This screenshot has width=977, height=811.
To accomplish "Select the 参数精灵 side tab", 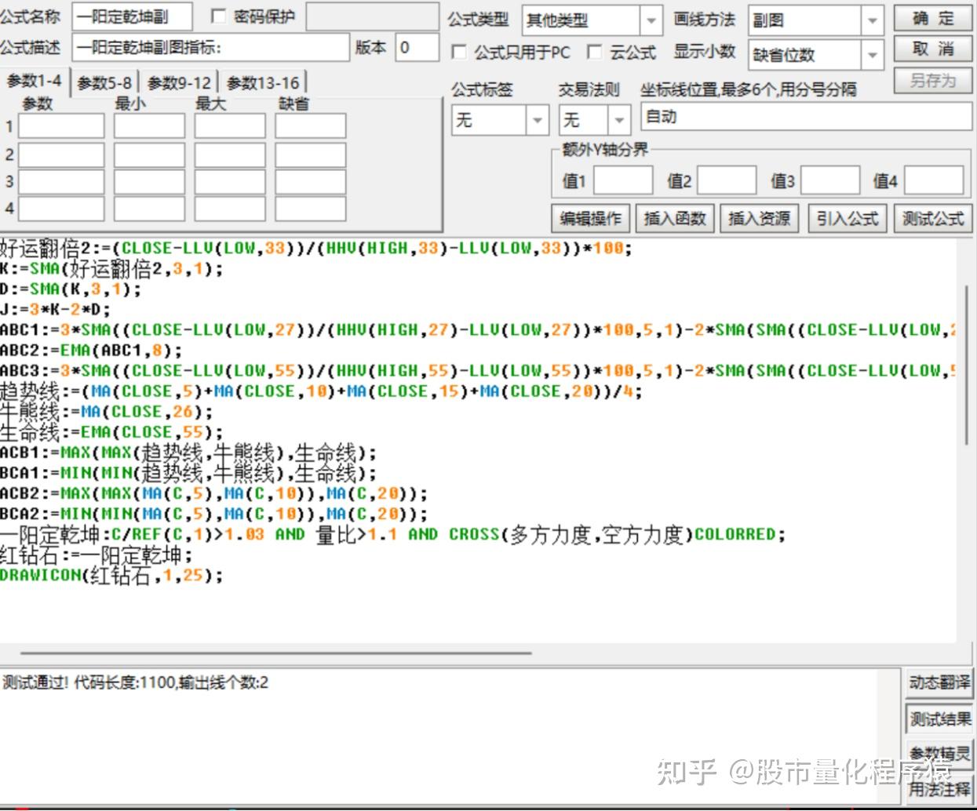I will coord(939,754).
